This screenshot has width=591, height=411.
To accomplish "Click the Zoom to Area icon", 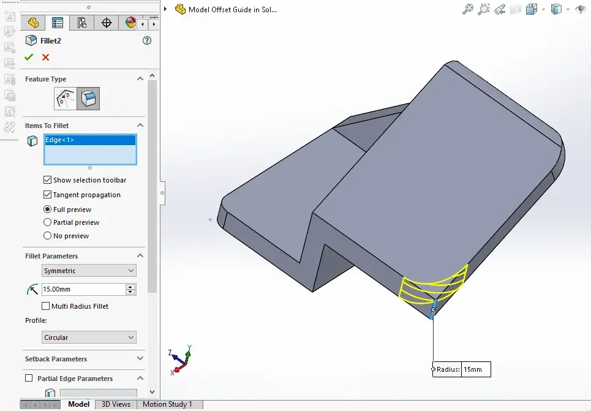I will 484,9.
